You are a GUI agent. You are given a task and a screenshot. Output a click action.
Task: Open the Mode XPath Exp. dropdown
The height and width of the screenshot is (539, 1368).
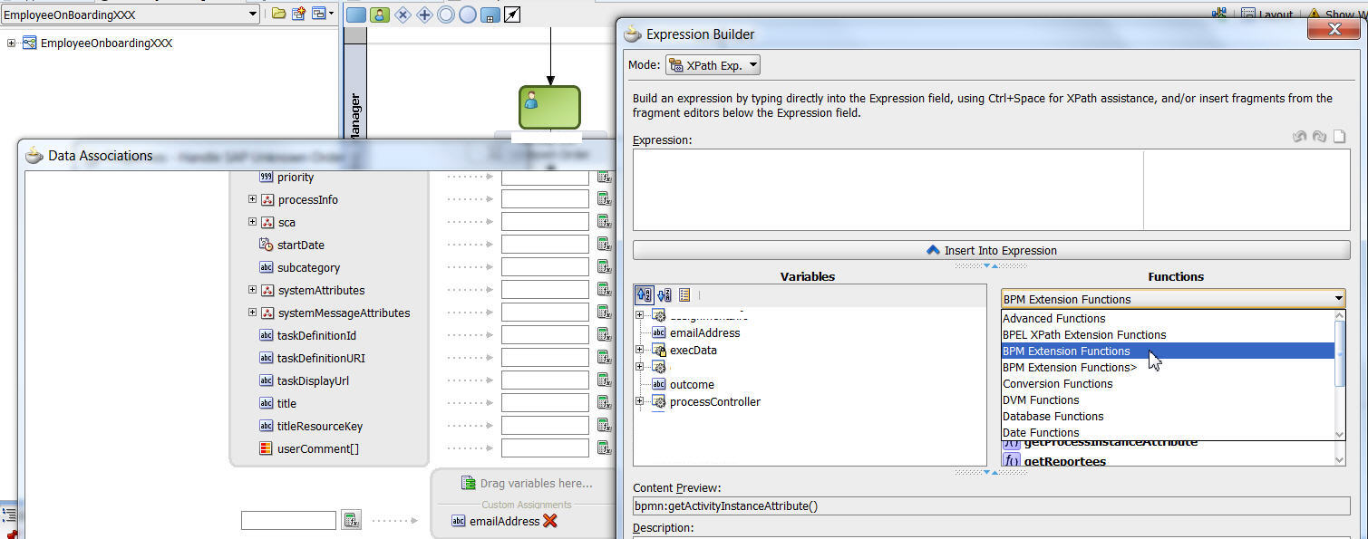coord(712,64)
